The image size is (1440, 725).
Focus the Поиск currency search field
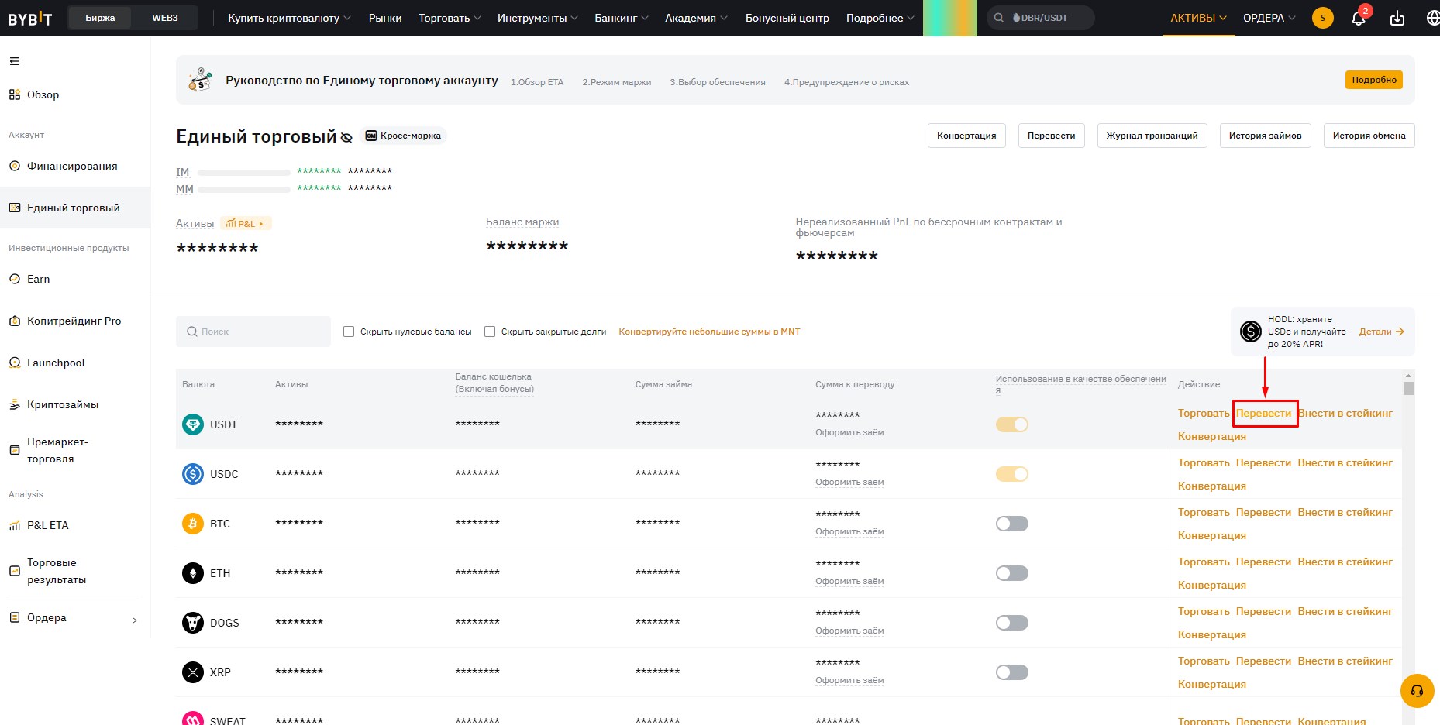[x=253, y=332]
